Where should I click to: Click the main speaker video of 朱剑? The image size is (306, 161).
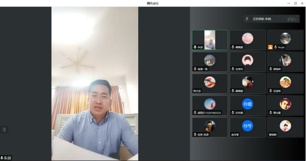[95, 84]
